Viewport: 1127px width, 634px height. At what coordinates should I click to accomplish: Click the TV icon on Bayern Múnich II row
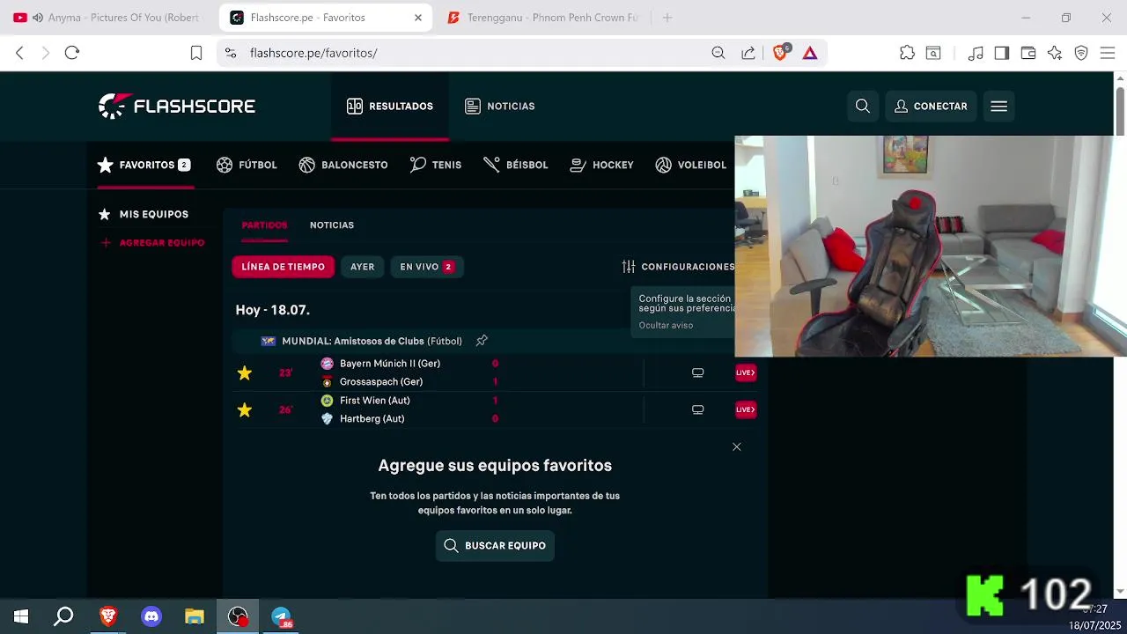click(697, 372)
